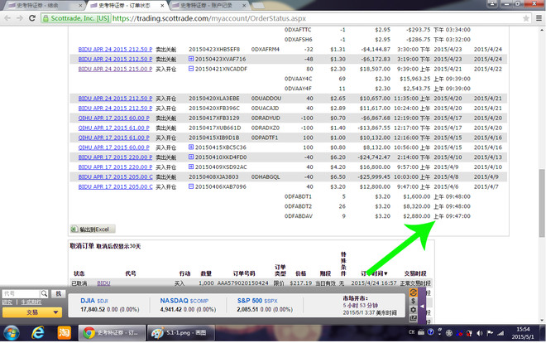Close the 账户记录 browser tab
The image size is (546, 343).
(x=244, y=6)
